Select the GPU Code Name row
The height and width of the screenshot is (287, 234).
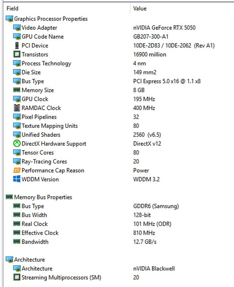point(42,37)
